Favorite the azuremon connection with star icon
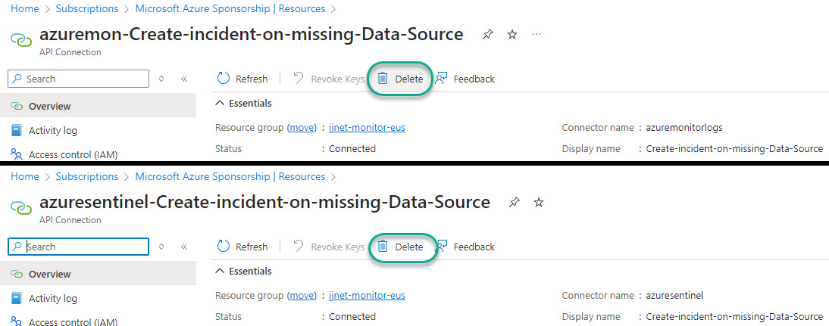This screenshot has height=326, width=829. [512, 35]
